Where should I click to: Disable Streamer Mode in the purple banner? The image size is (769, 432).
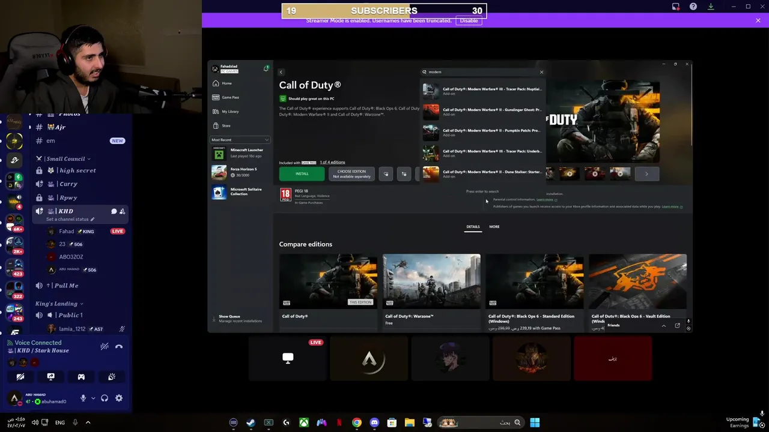pyautogui.click(x=469, y=20)
